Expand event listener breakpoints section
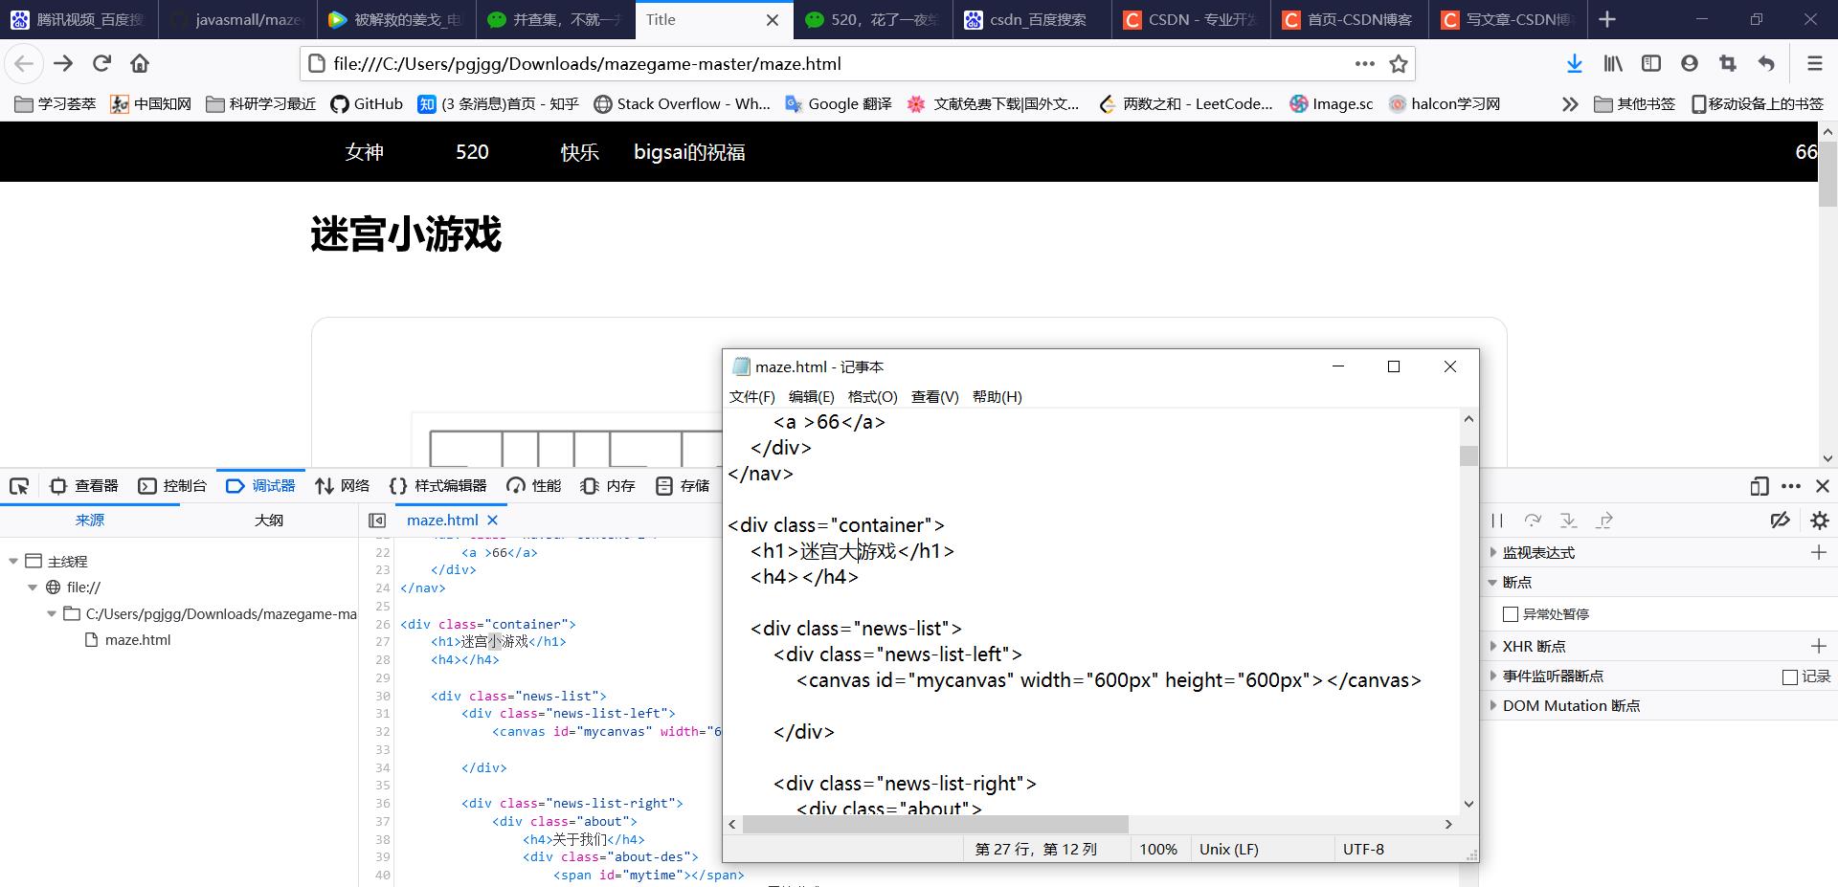This screenshot has width=1838, height=887. [1492, 676]
